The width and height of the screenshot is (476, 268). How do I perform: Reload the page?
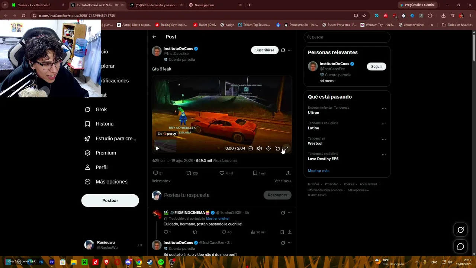tap(23, 16)
